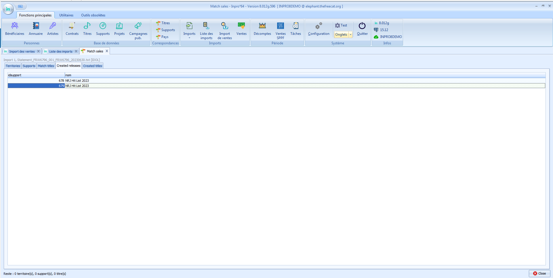Open the application menu orb button
The image size is (553, 278).
click(8, 9)
